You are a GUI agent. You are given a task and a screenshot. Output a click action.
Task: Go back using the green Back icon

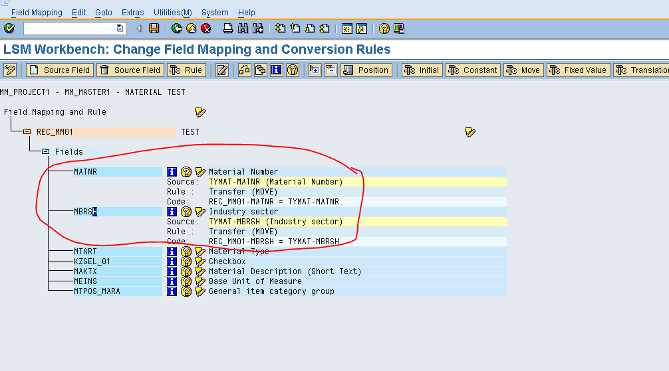click(x=177, y=29)
